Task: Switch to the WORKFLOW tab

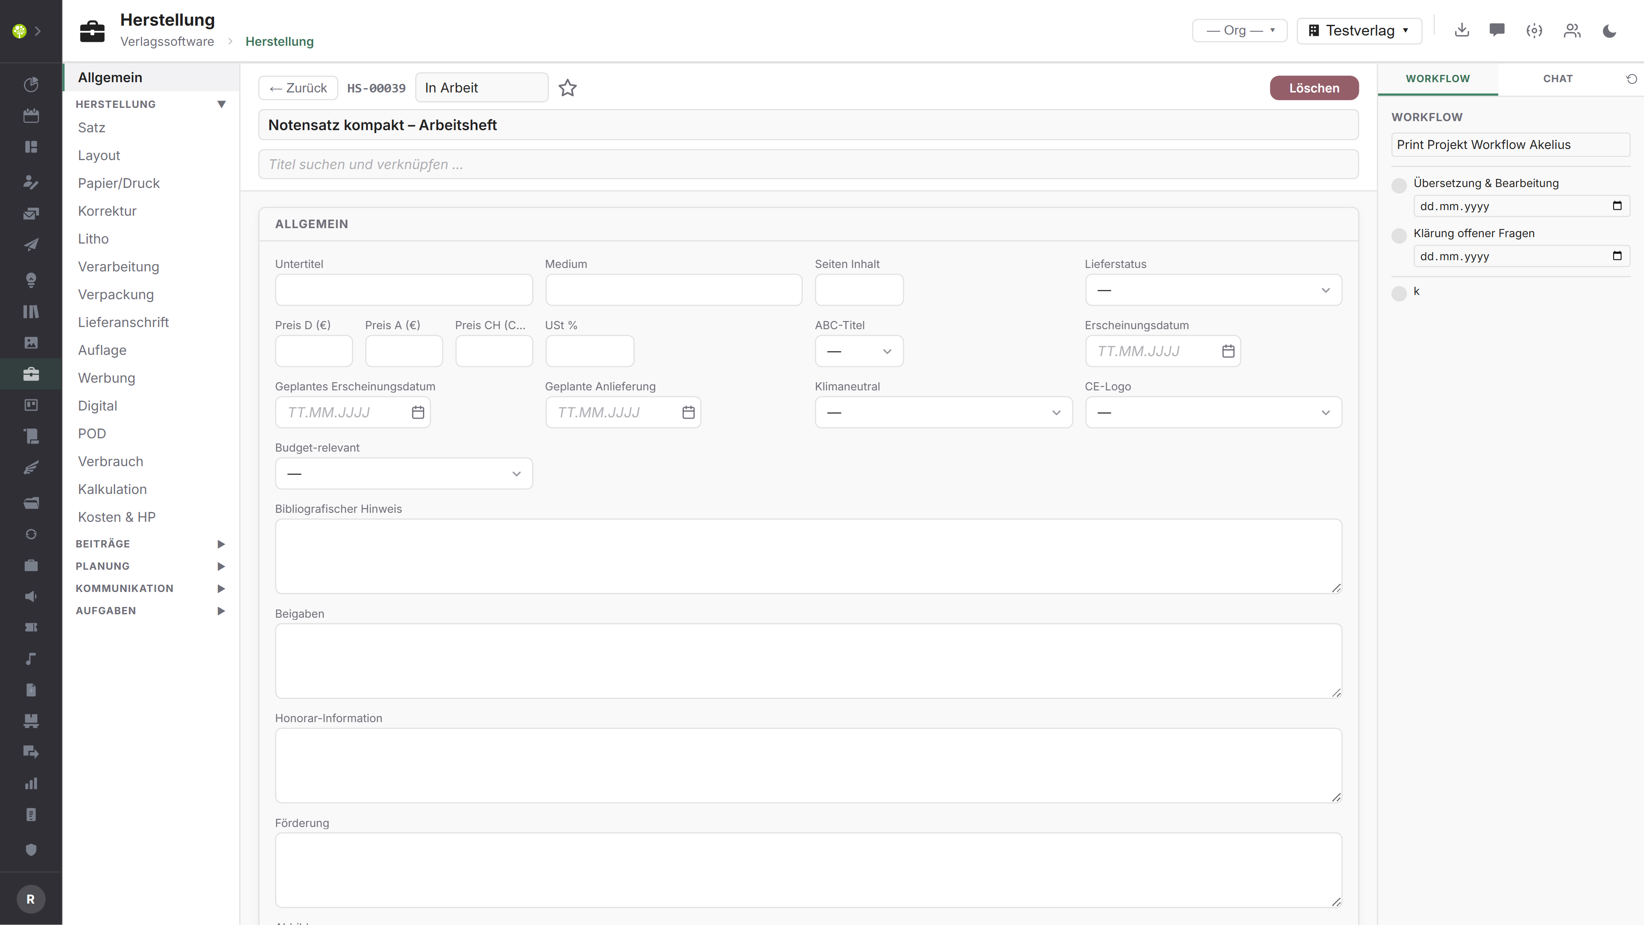Action: point(1437,78)
